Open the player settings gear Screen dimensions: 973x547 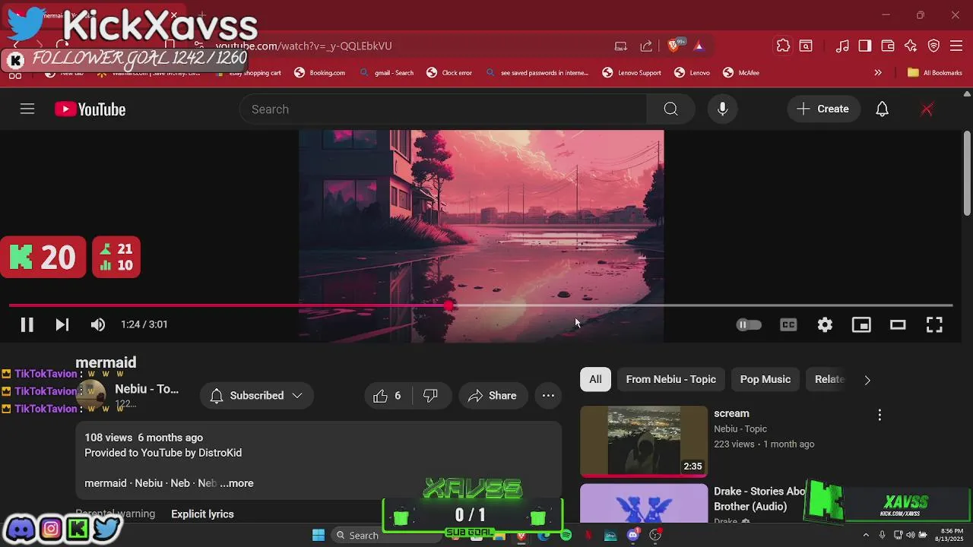(825, 325)
